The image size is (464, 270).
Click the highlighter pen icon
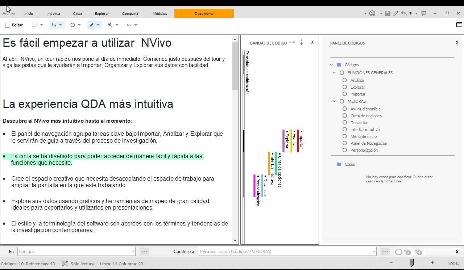point(92,25)
